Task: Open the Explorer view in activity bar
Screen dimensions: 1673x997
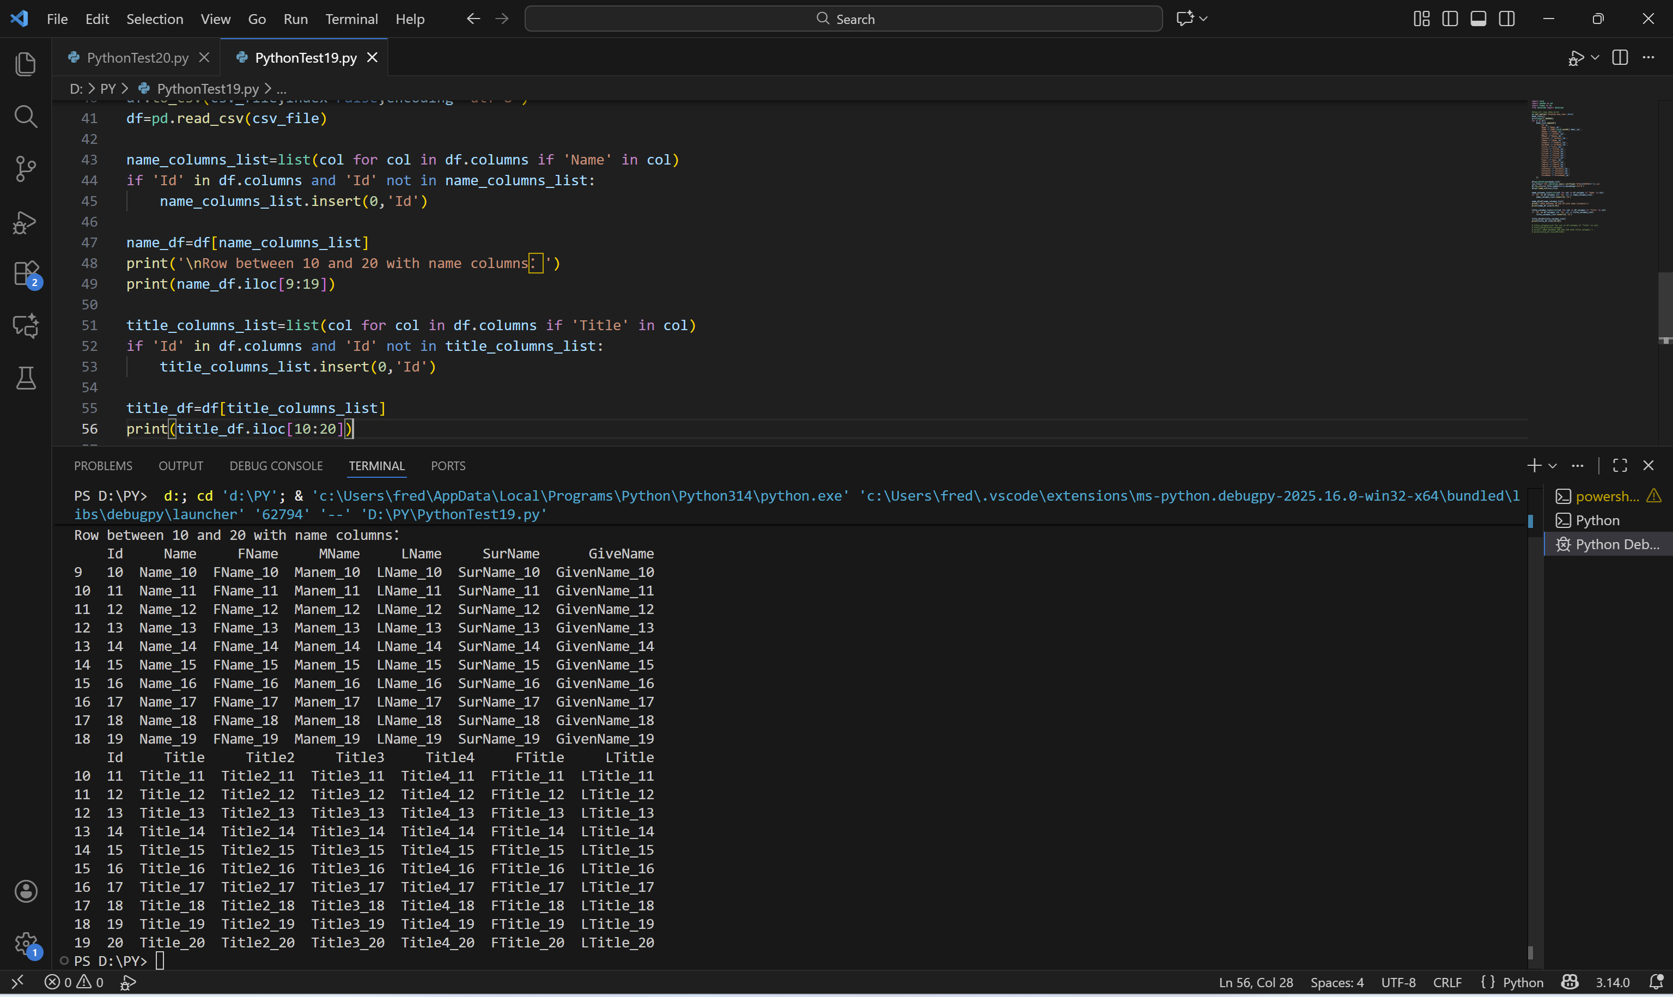Action: click(26, 64)
